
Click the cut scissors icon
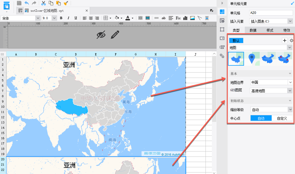43,3
